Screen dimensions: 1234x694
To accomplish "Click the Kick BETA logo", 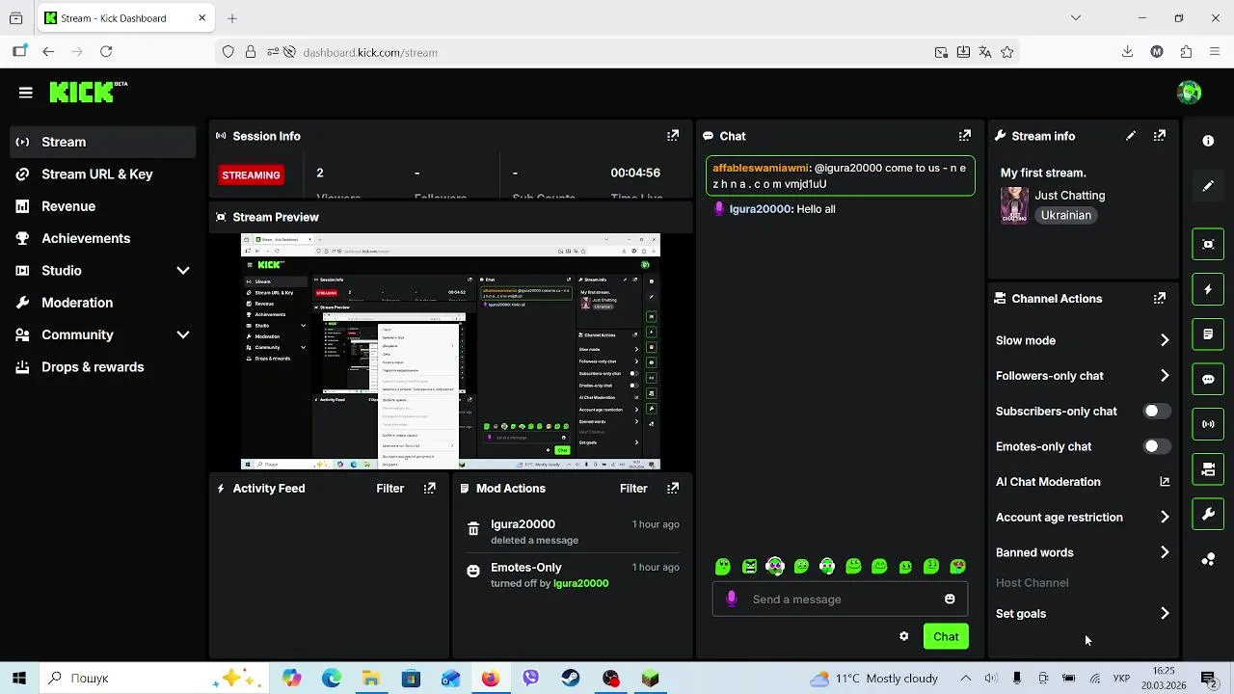I will tap(89, 92).
